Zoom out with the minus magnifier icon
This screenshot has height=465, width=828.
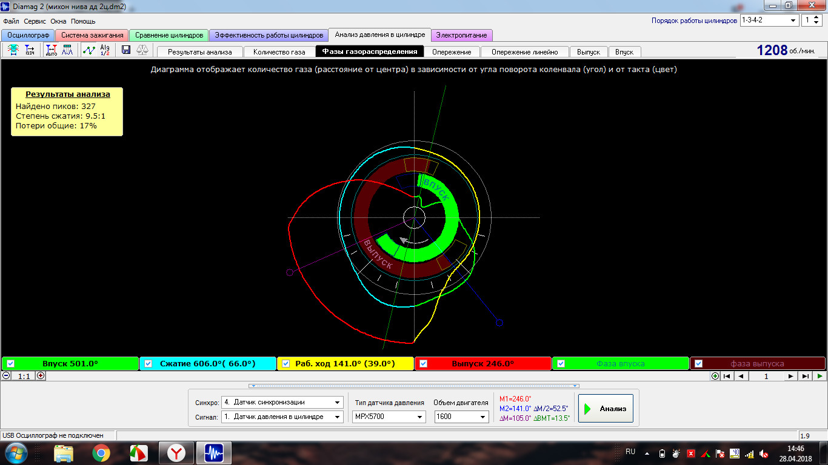[6, 375]
